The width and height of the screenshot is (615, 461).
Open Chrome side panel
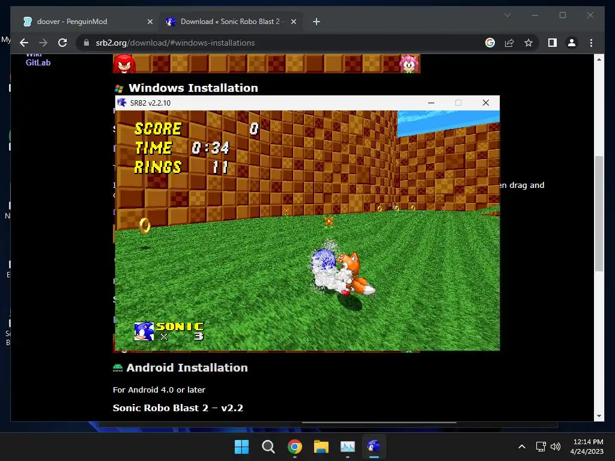point(553,43)
